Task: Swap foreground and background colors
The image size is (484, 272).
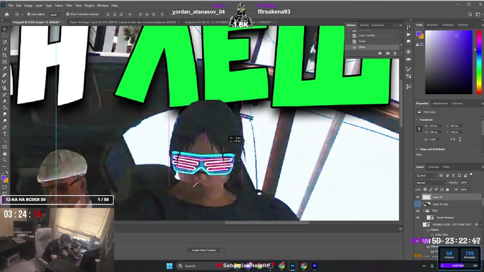Action: pyautogui.click(x=7, y=173)
